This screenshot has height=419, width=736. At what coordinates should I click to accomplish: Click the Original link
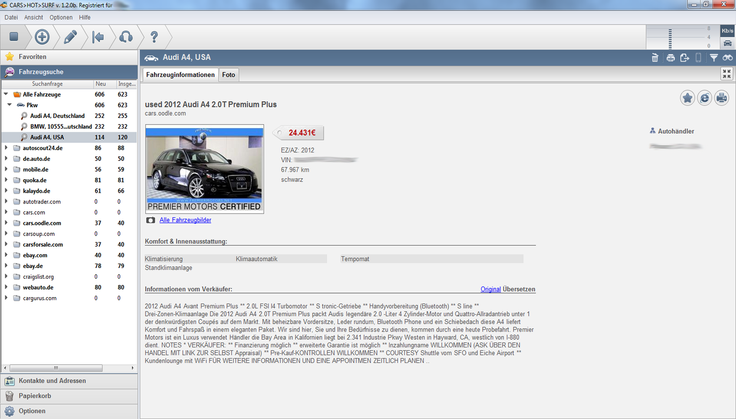(x=491, y=289)
